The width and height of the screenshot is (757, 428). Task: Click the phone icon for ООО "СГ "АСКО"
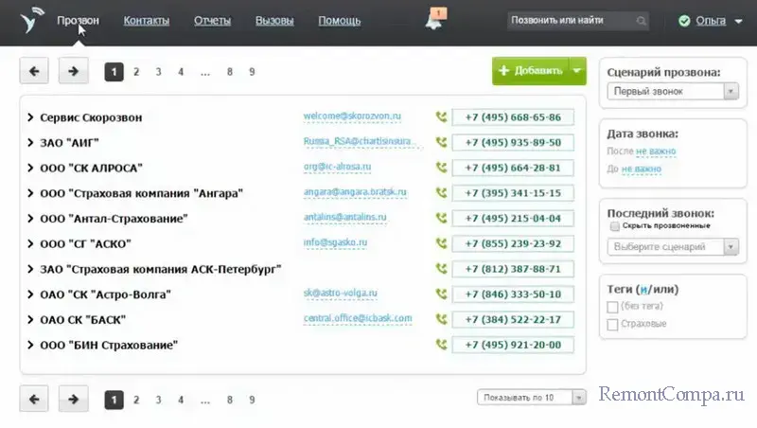(x=441, y=243)
